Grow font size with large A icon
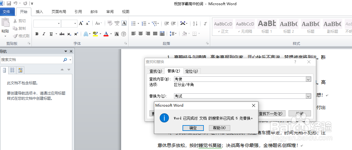 click(x=81, y=23)
